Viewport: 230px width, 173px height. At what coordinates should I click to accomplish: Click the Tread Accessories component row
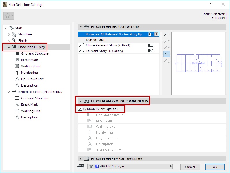(x=152, y=150)
